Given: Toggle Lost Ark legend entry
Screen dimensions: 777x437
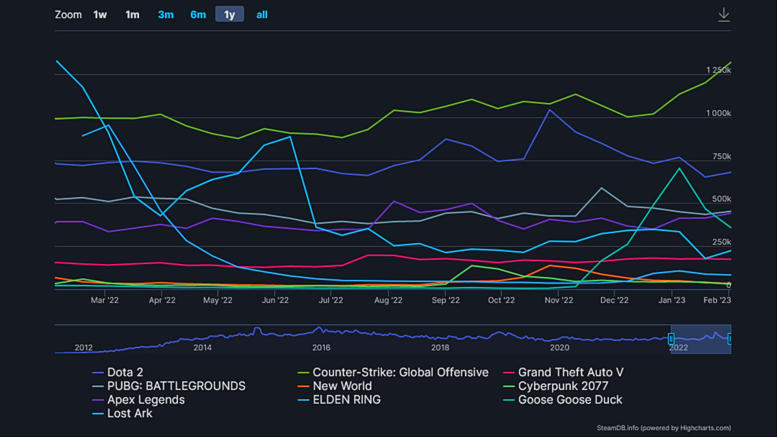Looking at the screenshot, I should (122, 413).
